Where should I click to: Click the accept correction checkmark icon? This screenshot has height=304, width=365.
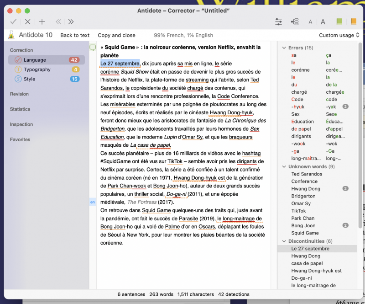13,21
